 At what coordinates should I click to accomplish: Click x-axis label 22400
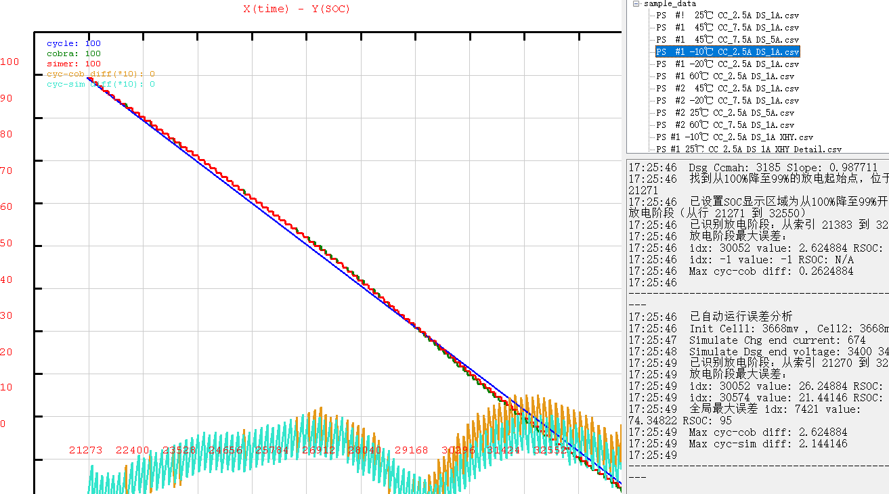(x=132, y=449)
